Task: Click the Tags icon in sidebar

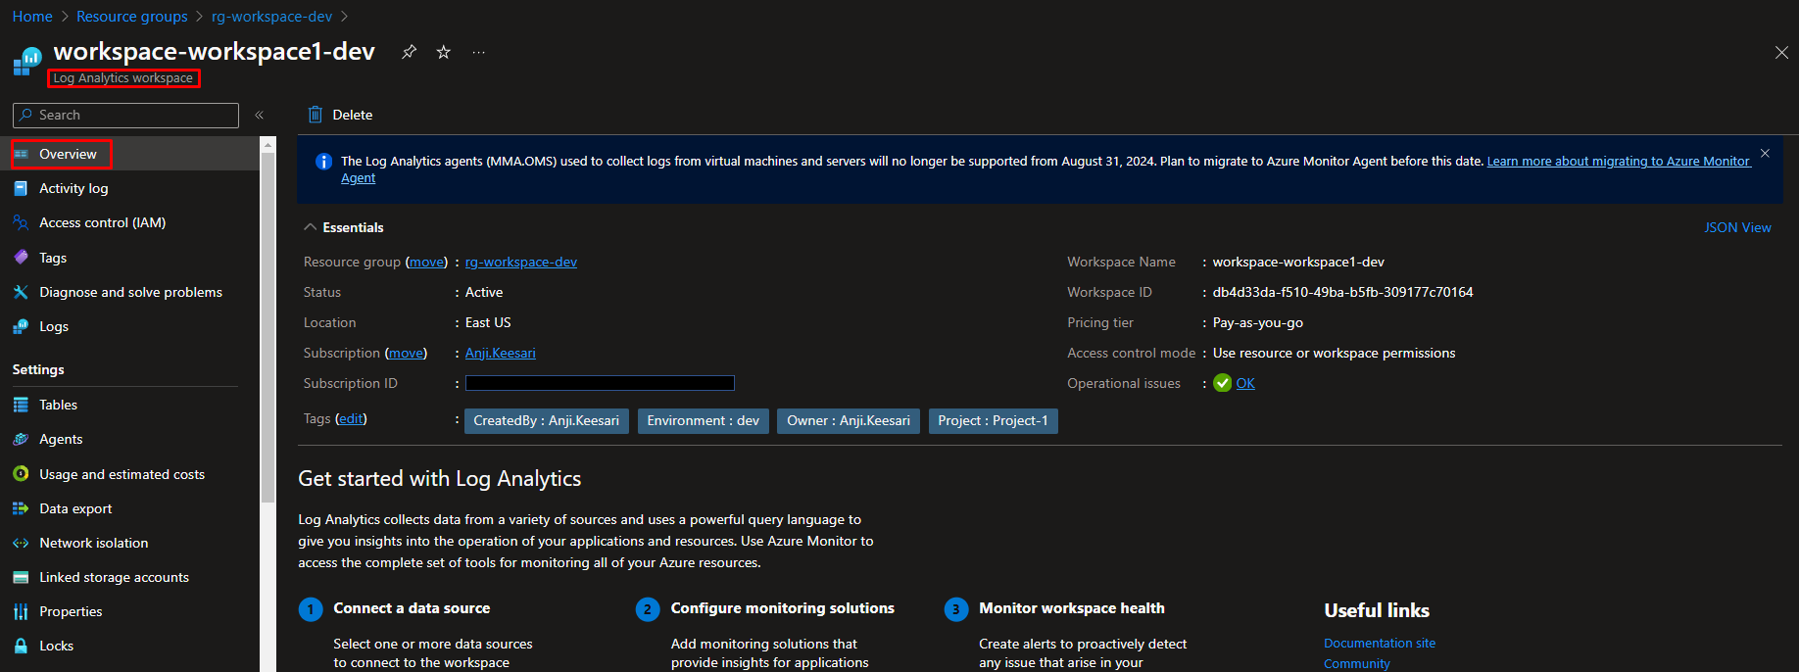Action: coord(21,258)
